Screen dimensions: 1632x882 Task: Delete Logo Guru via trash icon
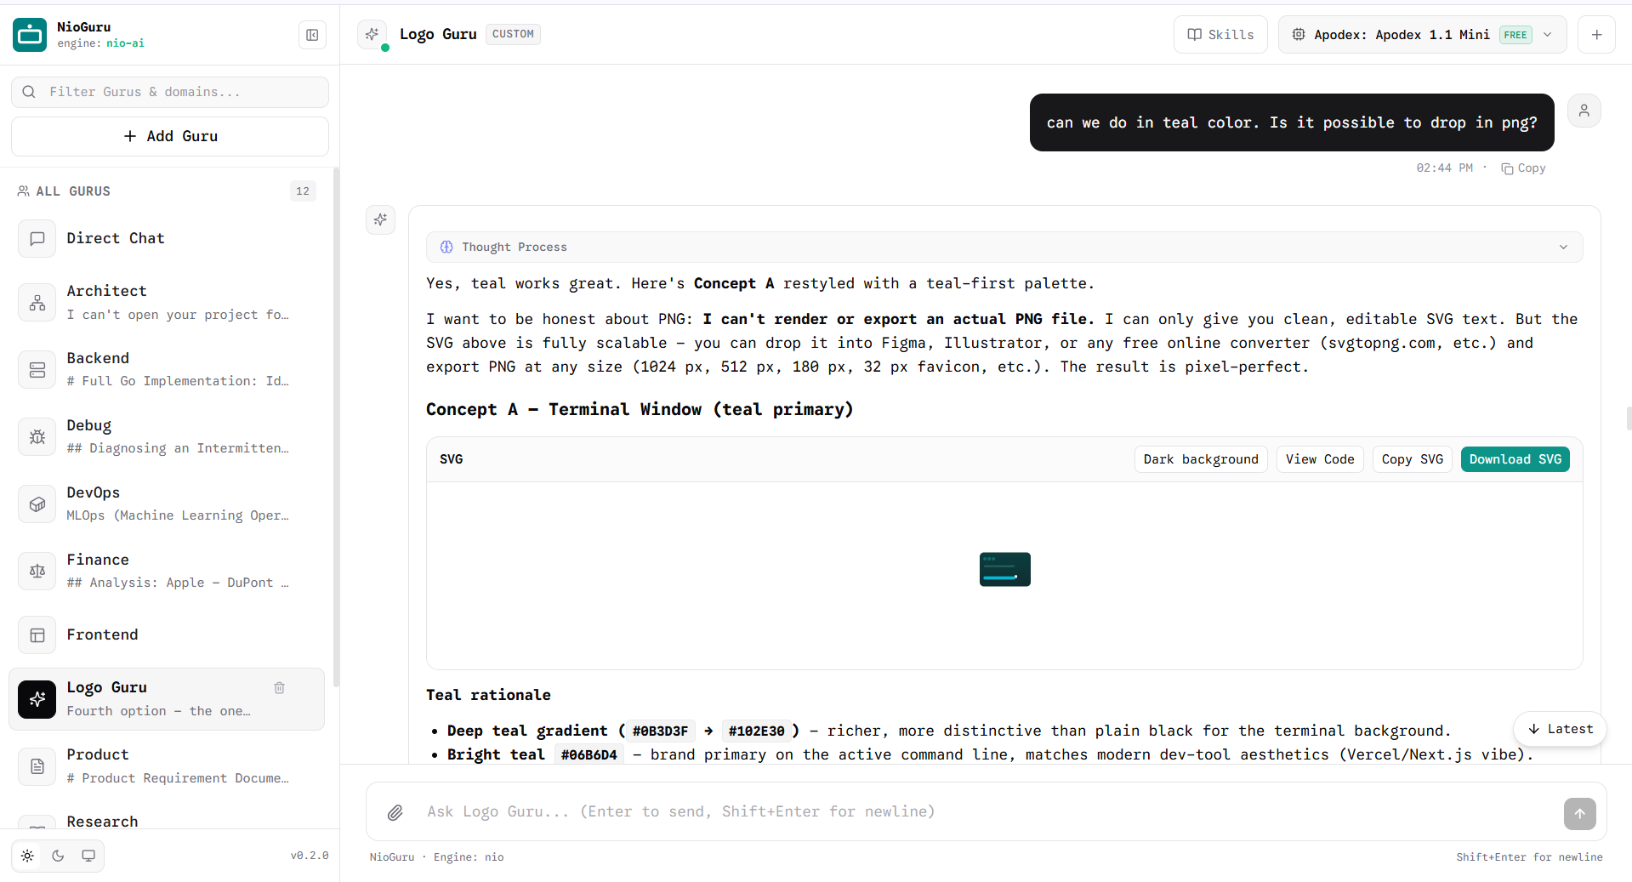(x=279, y=687)
